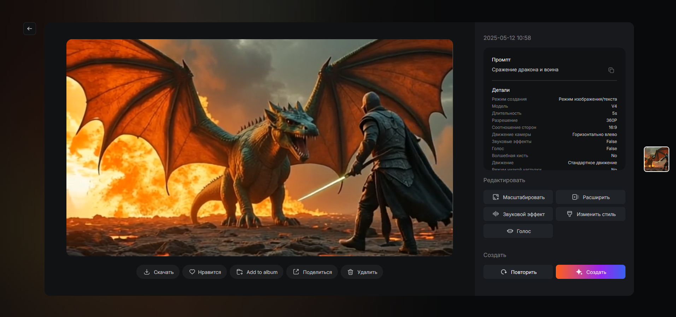Extend the video with Расширить button
The width and height of the screenshot is (676, 317).
coord(590,197)
